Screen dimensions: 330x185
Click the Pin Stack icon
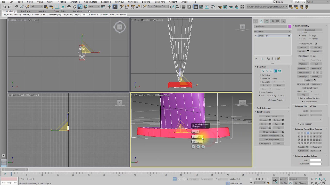coord(256,59)
